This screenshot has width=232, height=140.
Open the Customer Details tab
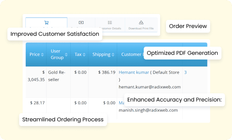(x=110, y=25)
